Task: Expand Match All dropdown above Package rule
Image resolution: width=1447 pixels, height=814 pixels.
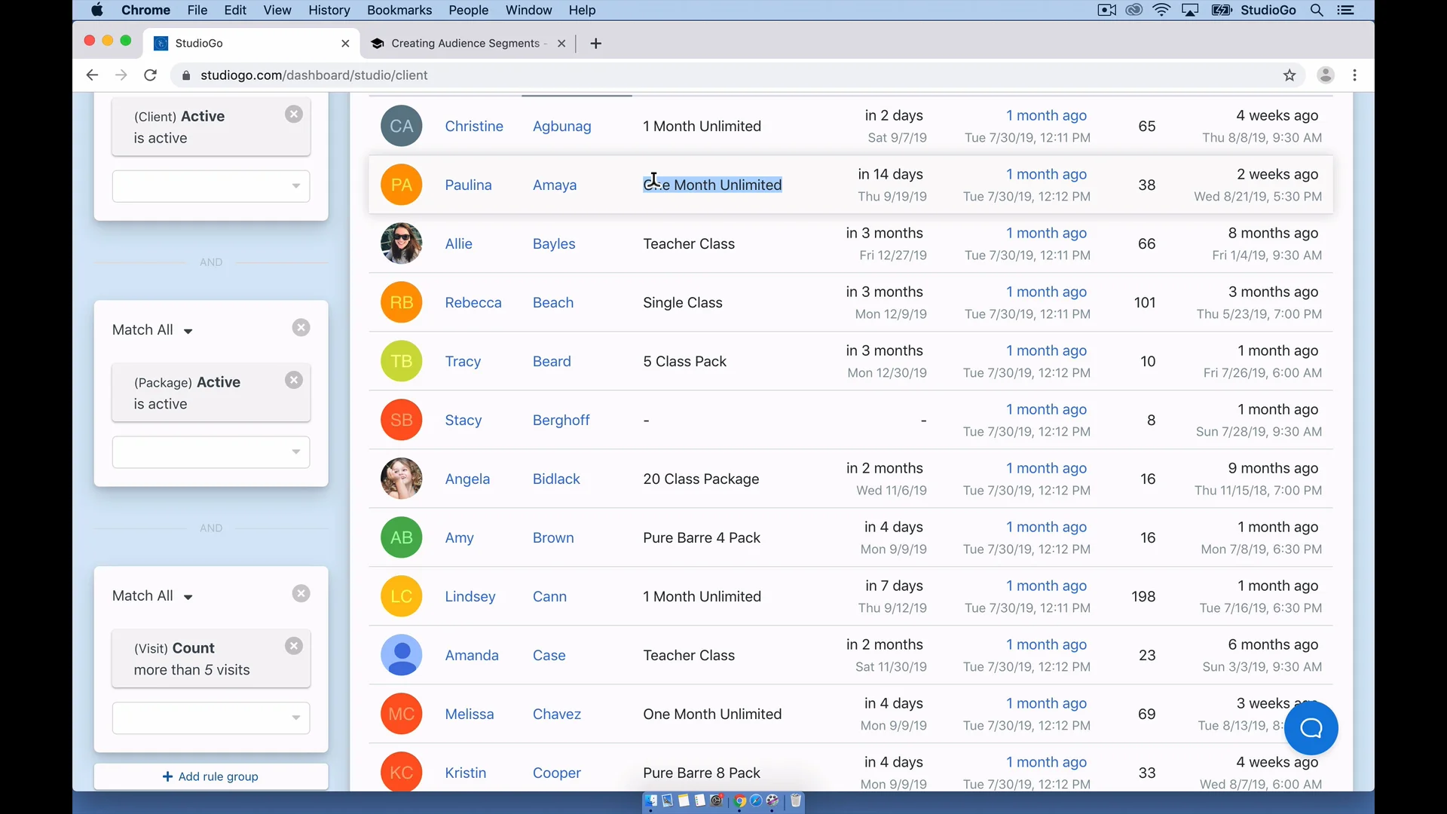Action: 153,330
